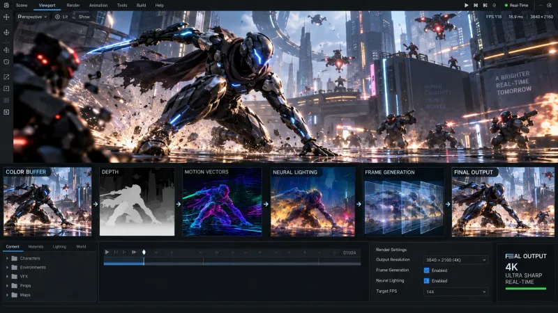Click the Lit shading mode icon
The height and width of the screenshot is (313, 558).
coord(58,17)
